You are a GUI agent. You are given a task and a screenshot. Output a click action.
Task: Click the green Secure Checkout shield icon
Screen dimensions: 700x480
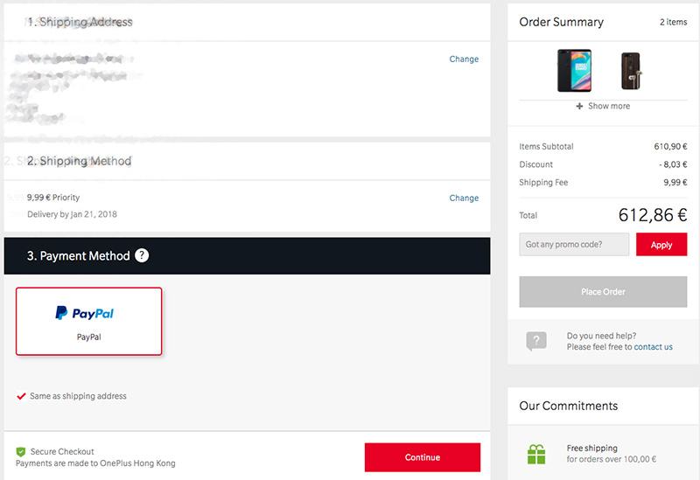tap(20, 451)
